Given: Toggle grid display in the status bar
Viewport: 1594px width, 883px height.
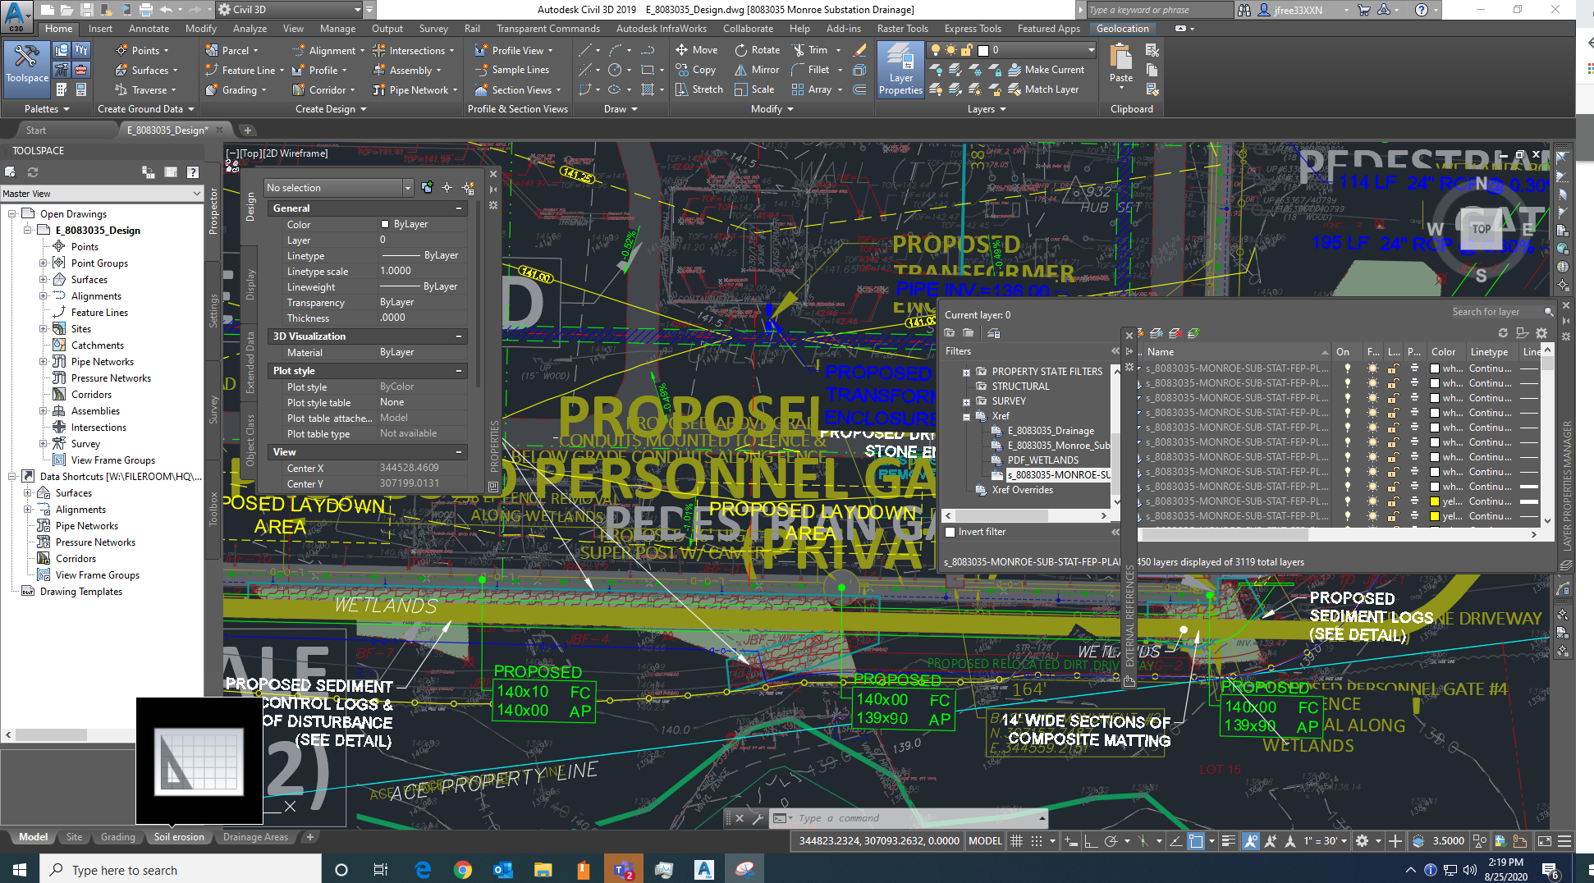Looking at the screenshot, I should point(1016,840).
